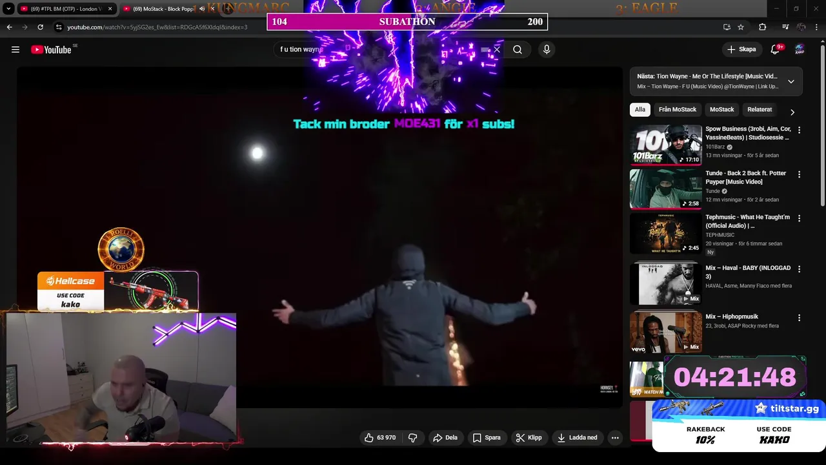Open the media control icon in toolbar
The width and height of the screenshot is (826, 465).
[785, 27]
